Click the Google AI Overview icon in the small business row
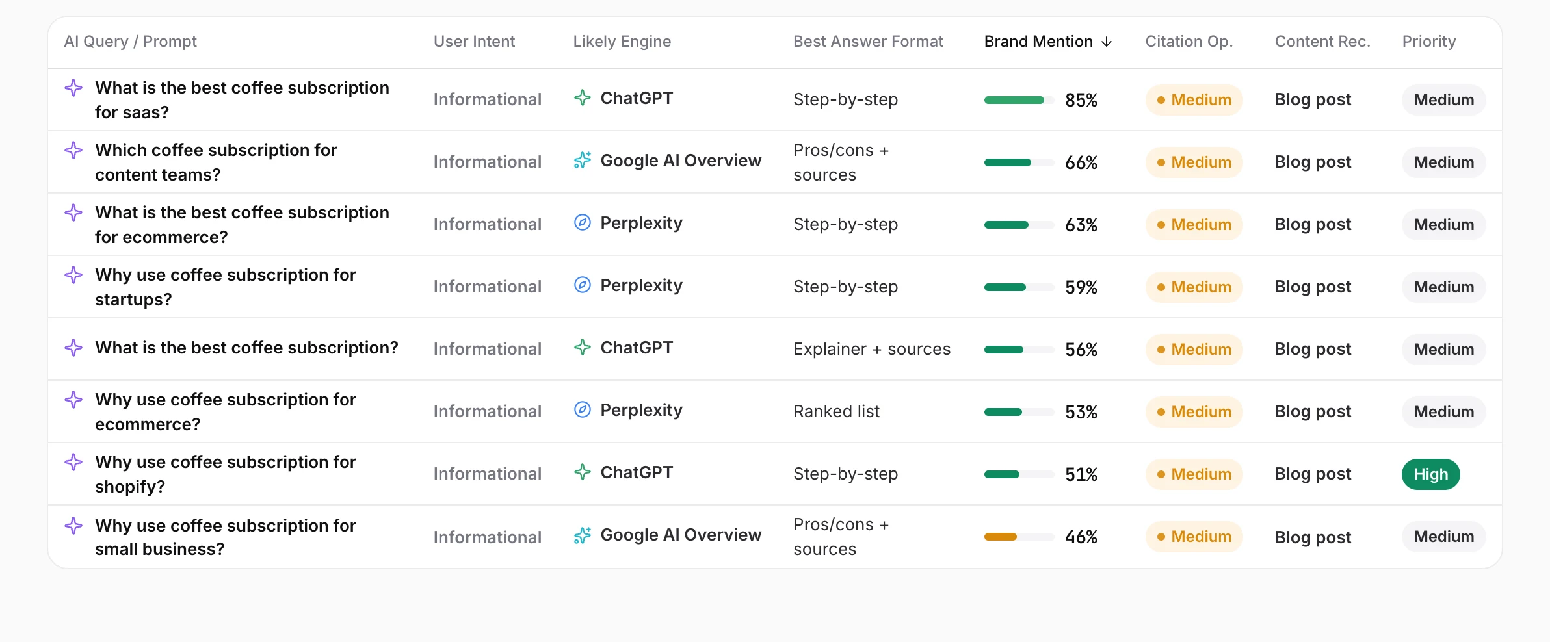1550x642 pixels. point(583,535)
